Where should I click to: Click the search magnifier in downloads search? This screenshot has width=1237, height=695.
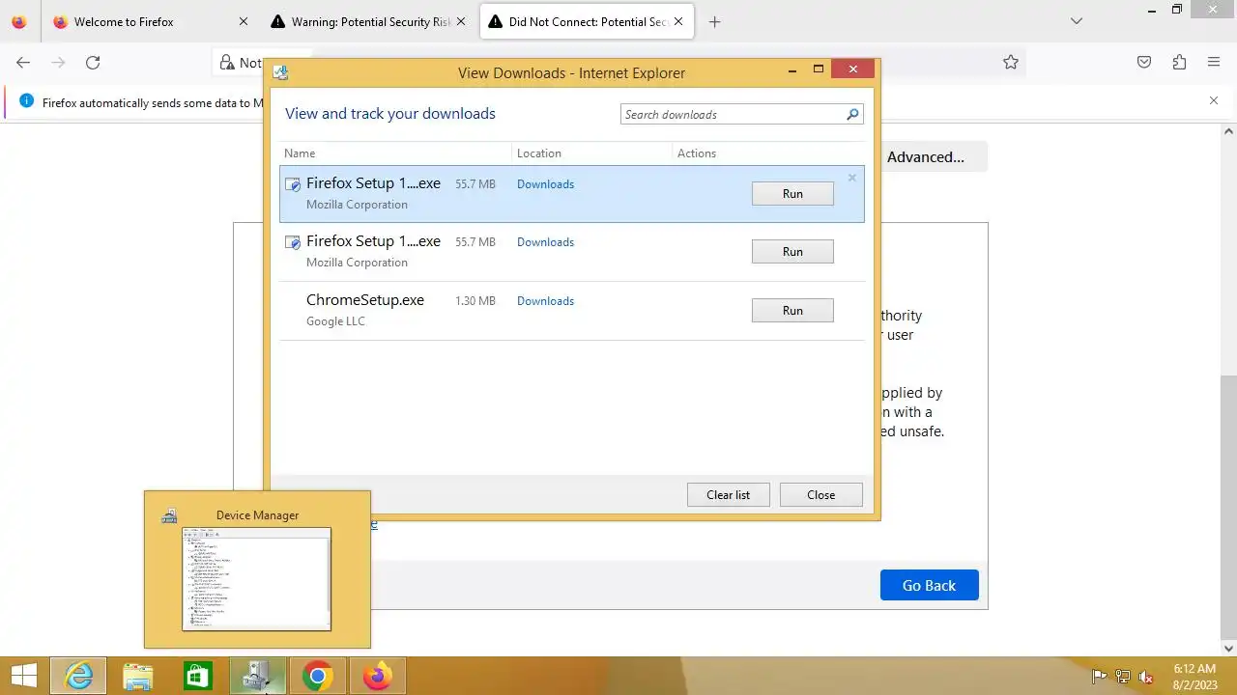852,114
